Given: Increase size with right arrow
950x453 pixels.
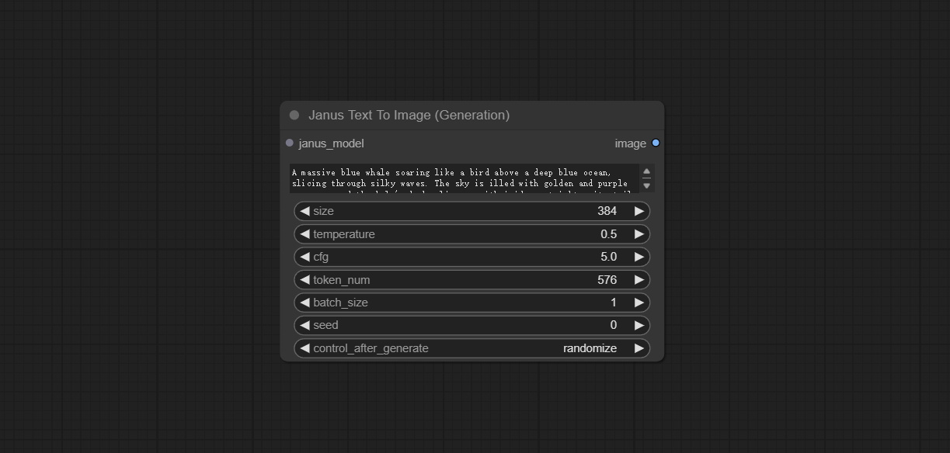Looking at the screenshot, I should 639,211.
